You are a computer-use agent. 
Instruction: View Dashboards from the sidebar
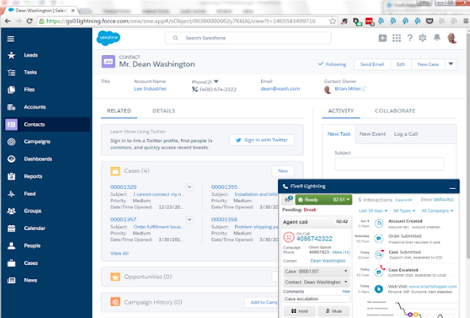[x=38, y=159]
